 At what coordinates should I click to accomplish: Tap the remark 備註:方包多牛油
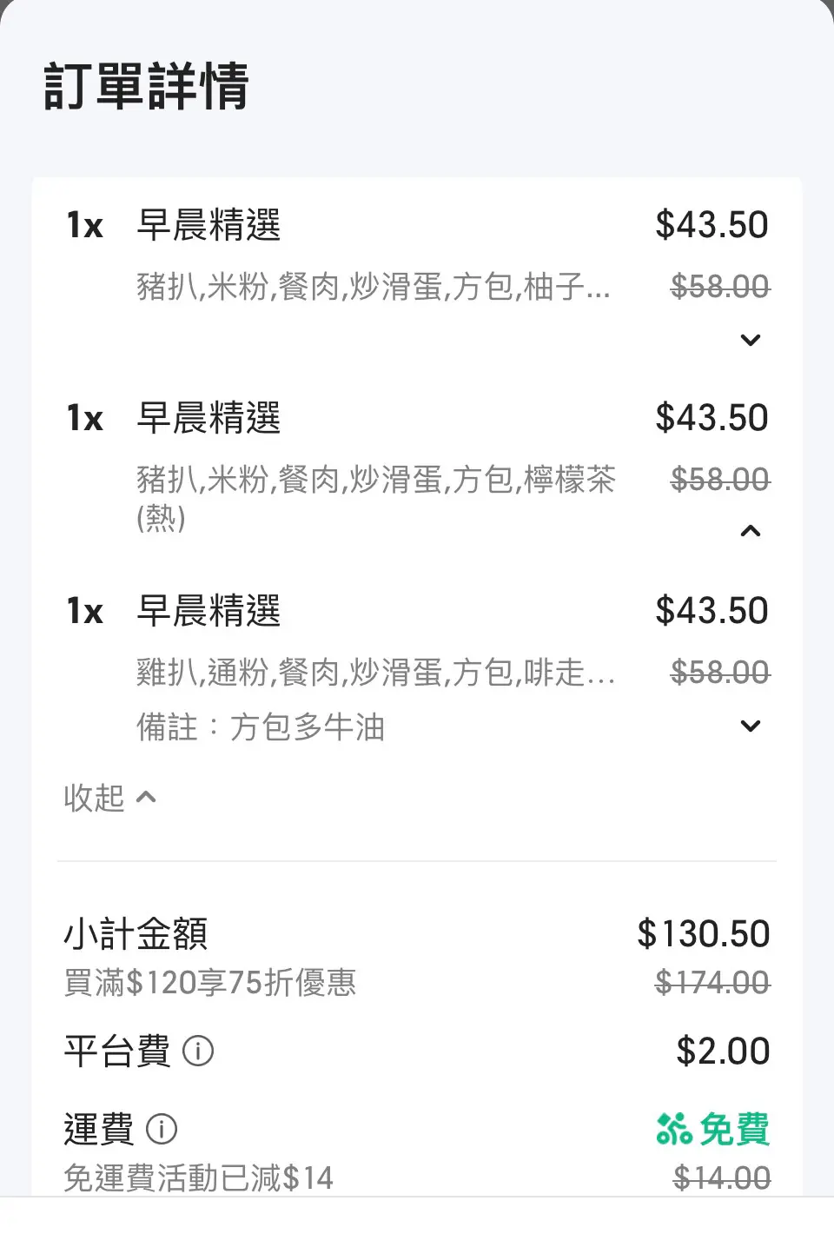click(x=261, y=727)
